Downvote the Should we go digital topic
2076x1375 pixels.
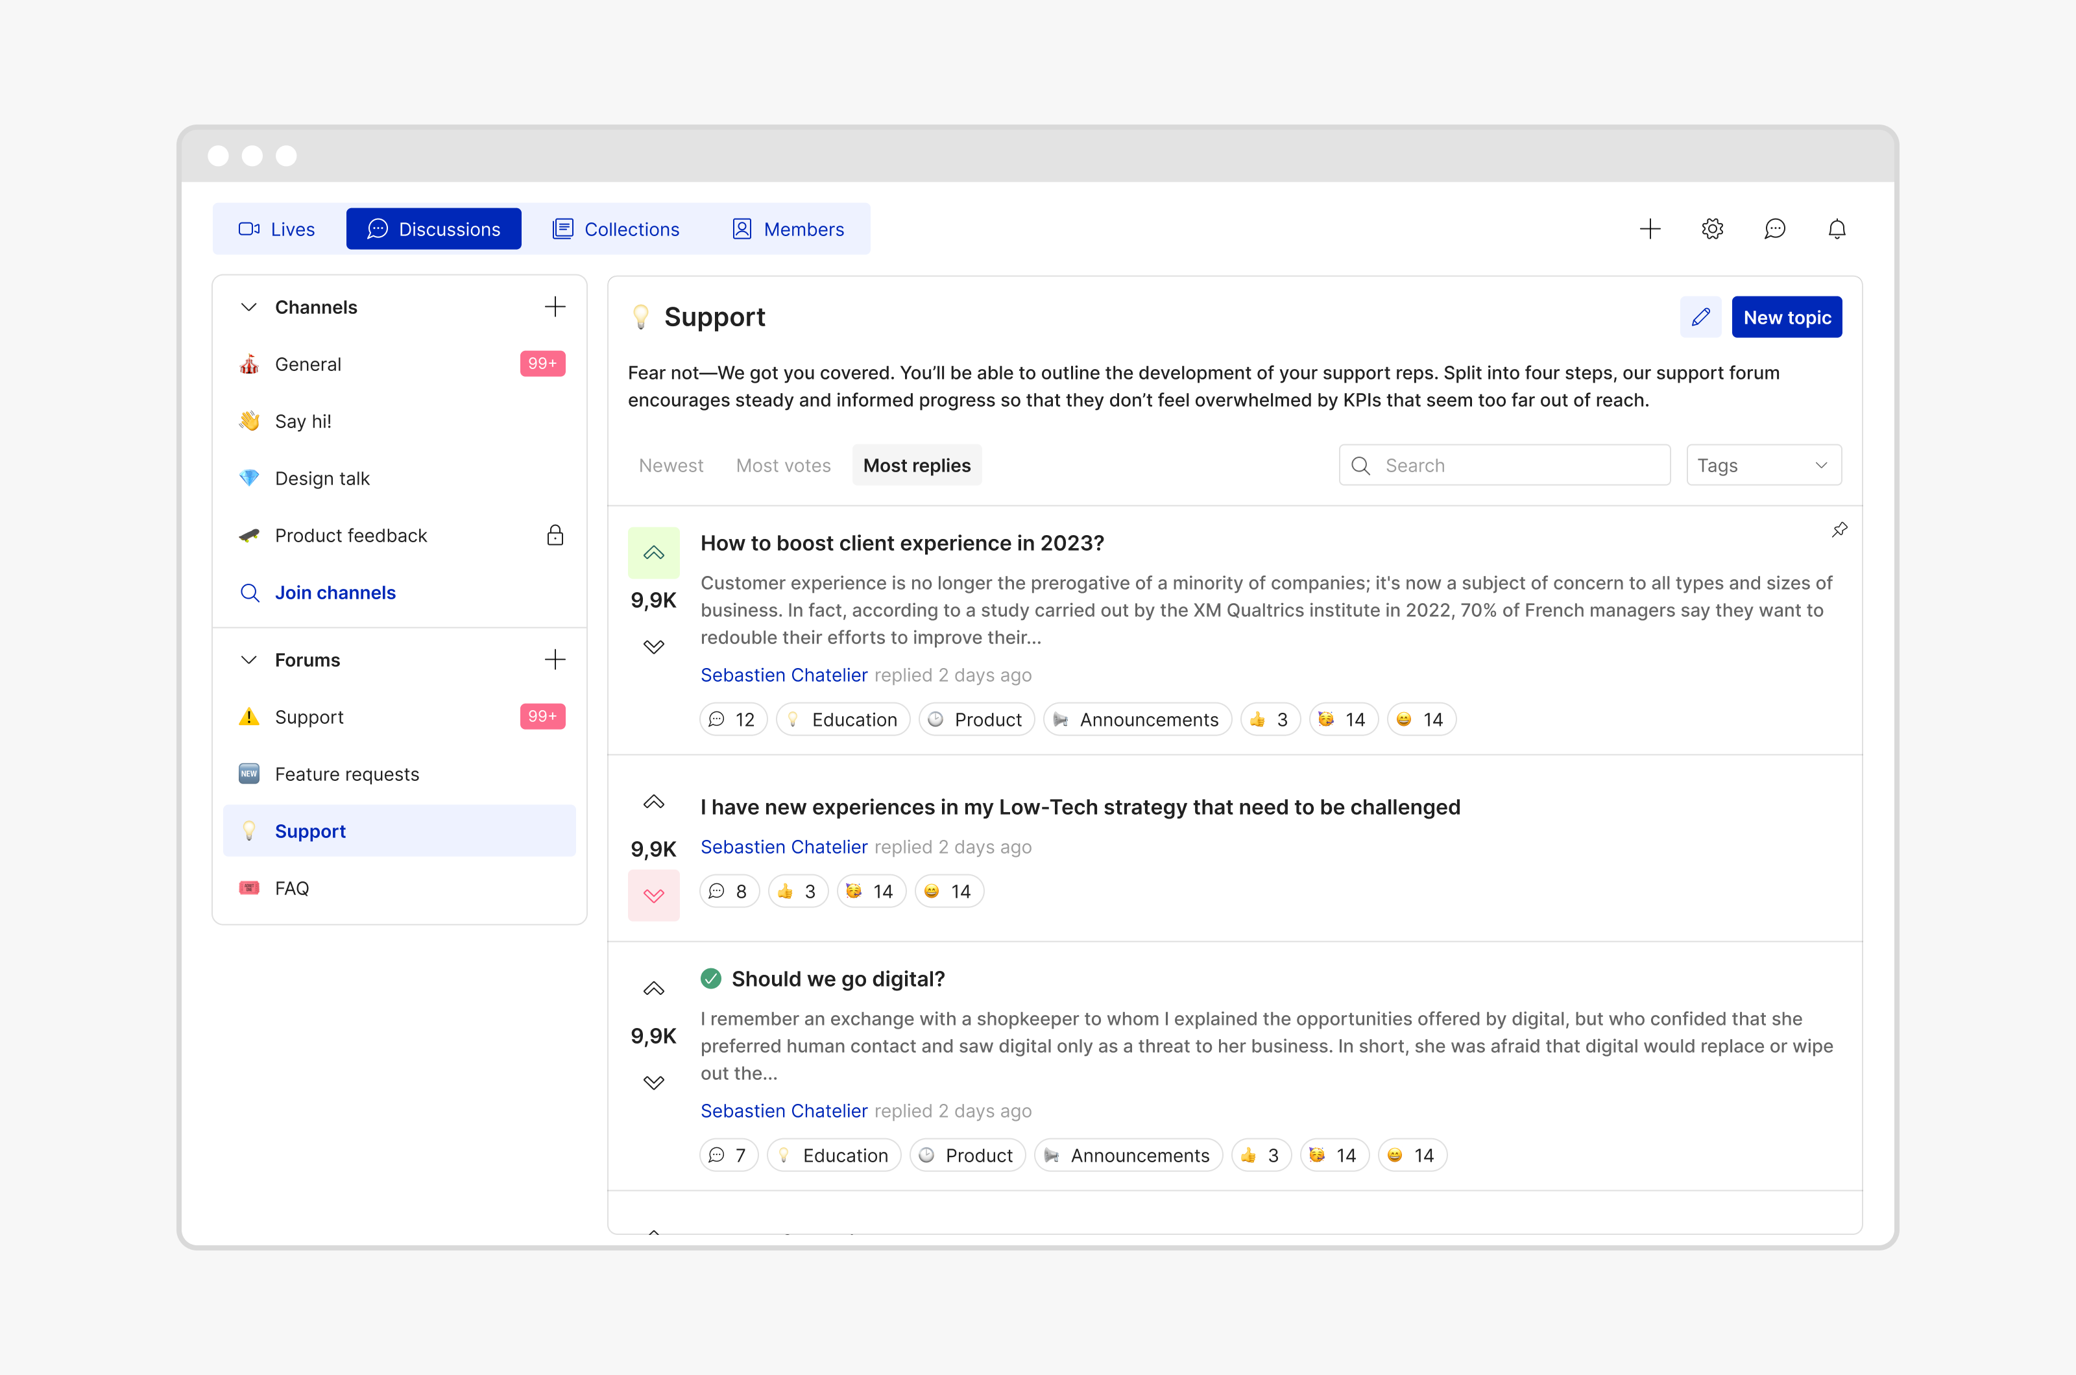(653, 1082)
